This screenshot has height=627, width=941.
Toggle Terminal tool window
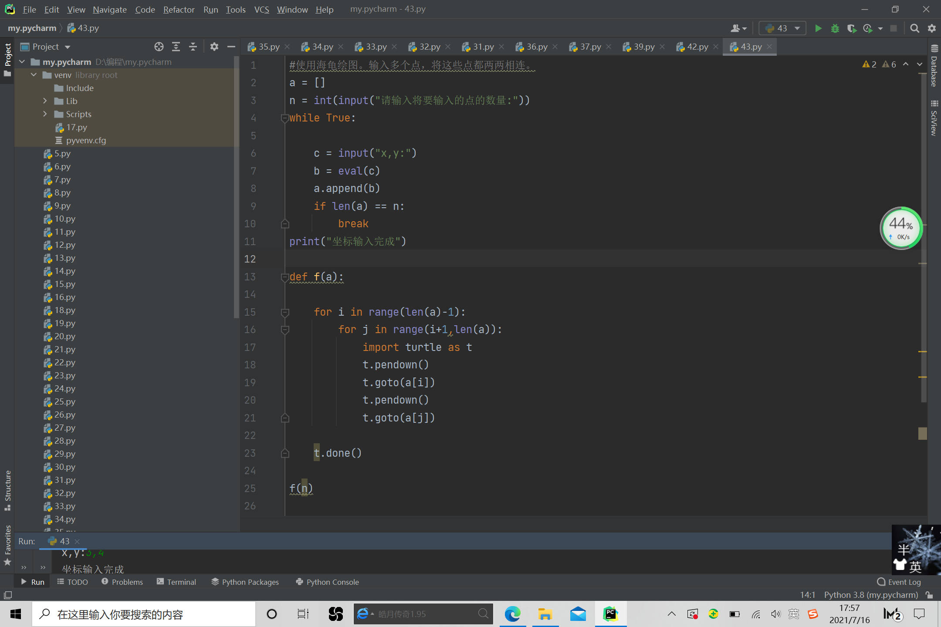click(x=176, y=582)
